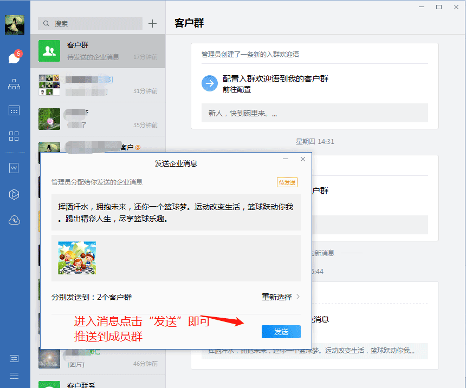Open the WeDrive hexagon icon

tap(14, 194)
